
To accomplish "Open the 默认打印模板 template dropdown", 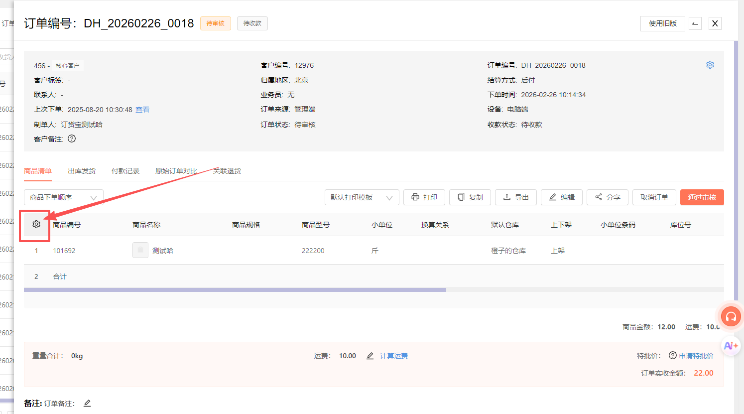I will (362, 197).
